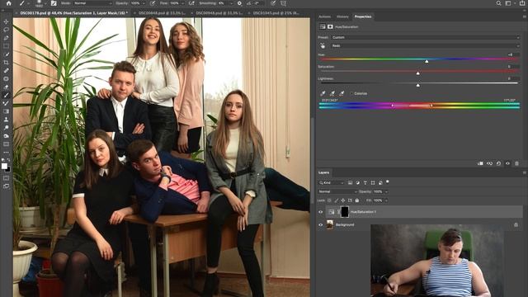Select the Layers panel tab
Viewport: 528px width, 297px height.
pos(323,172)
